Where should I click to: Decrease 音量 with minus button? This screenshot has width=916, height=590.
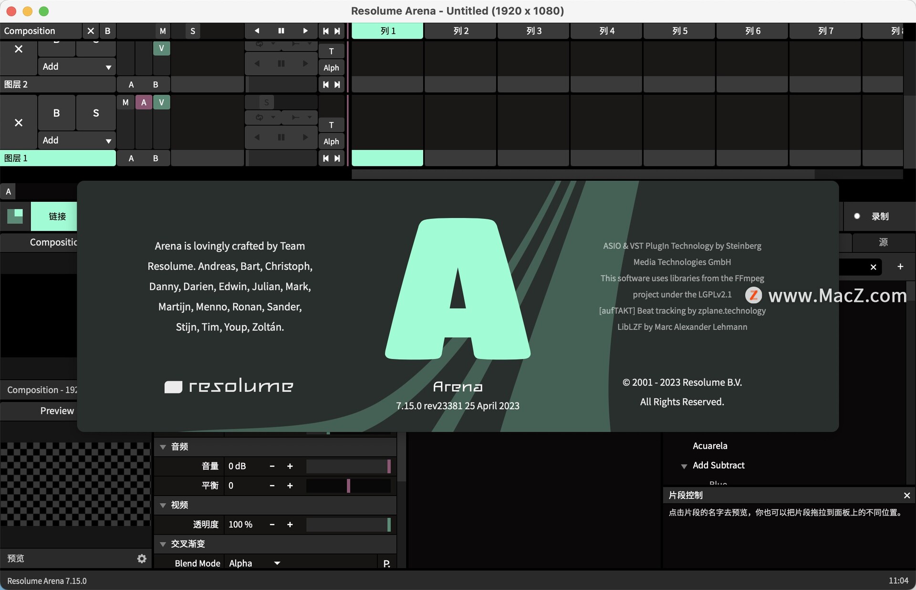[x=272, y=466]
